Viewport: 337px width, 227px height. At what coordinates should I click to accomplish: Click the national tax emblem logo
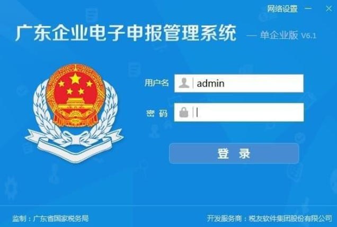(74, 113)
